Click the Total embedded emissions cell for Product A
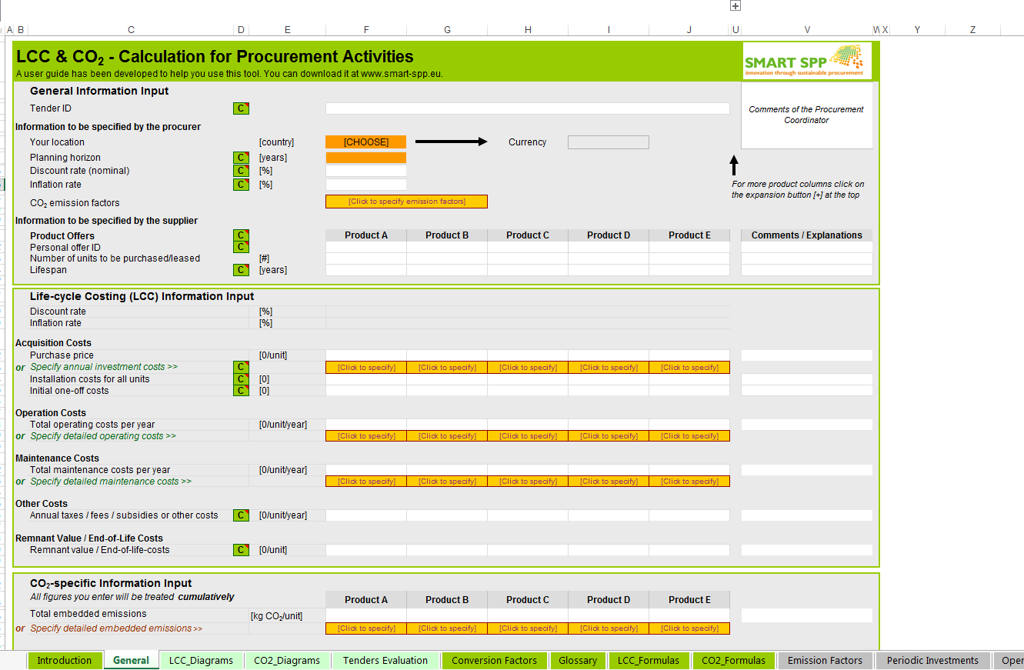This screenshot has width=1024, height=670. (366, 615)
